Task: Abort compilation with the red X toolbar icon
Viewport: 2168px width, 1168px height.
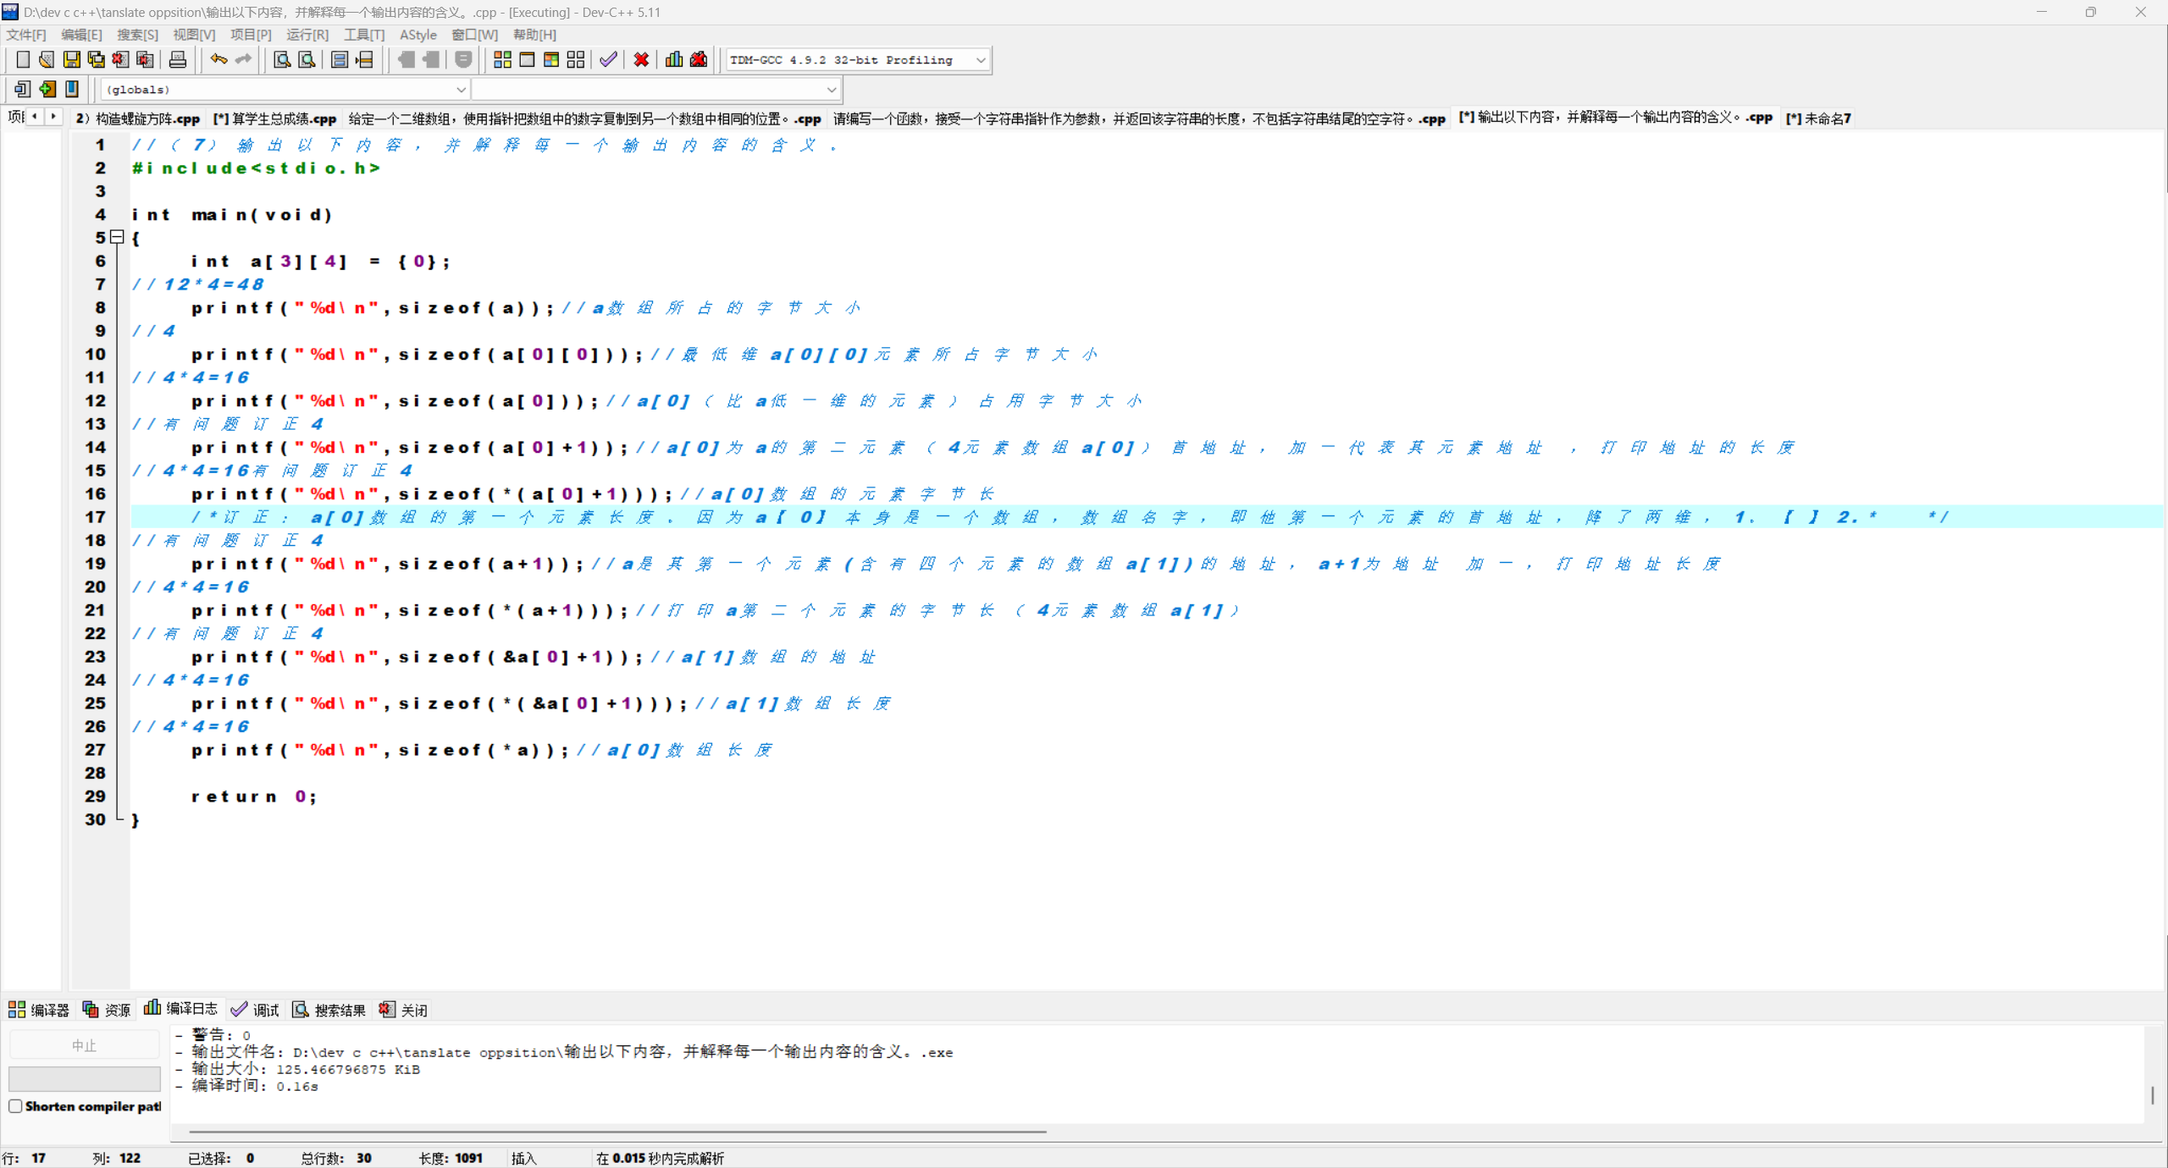Action: coord(640,59)
